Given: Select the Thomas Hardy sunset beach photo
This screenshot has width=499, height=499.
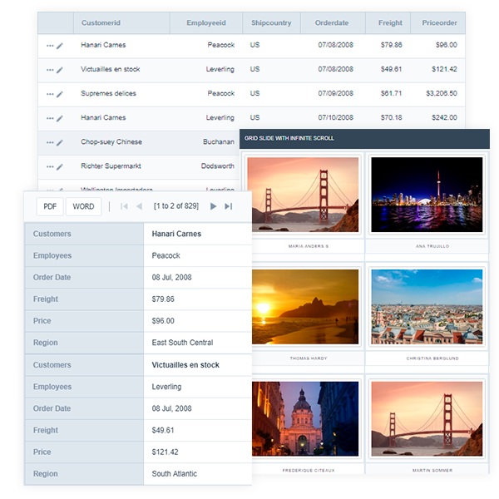Looking at the screenshot, I should click(304, 307).
